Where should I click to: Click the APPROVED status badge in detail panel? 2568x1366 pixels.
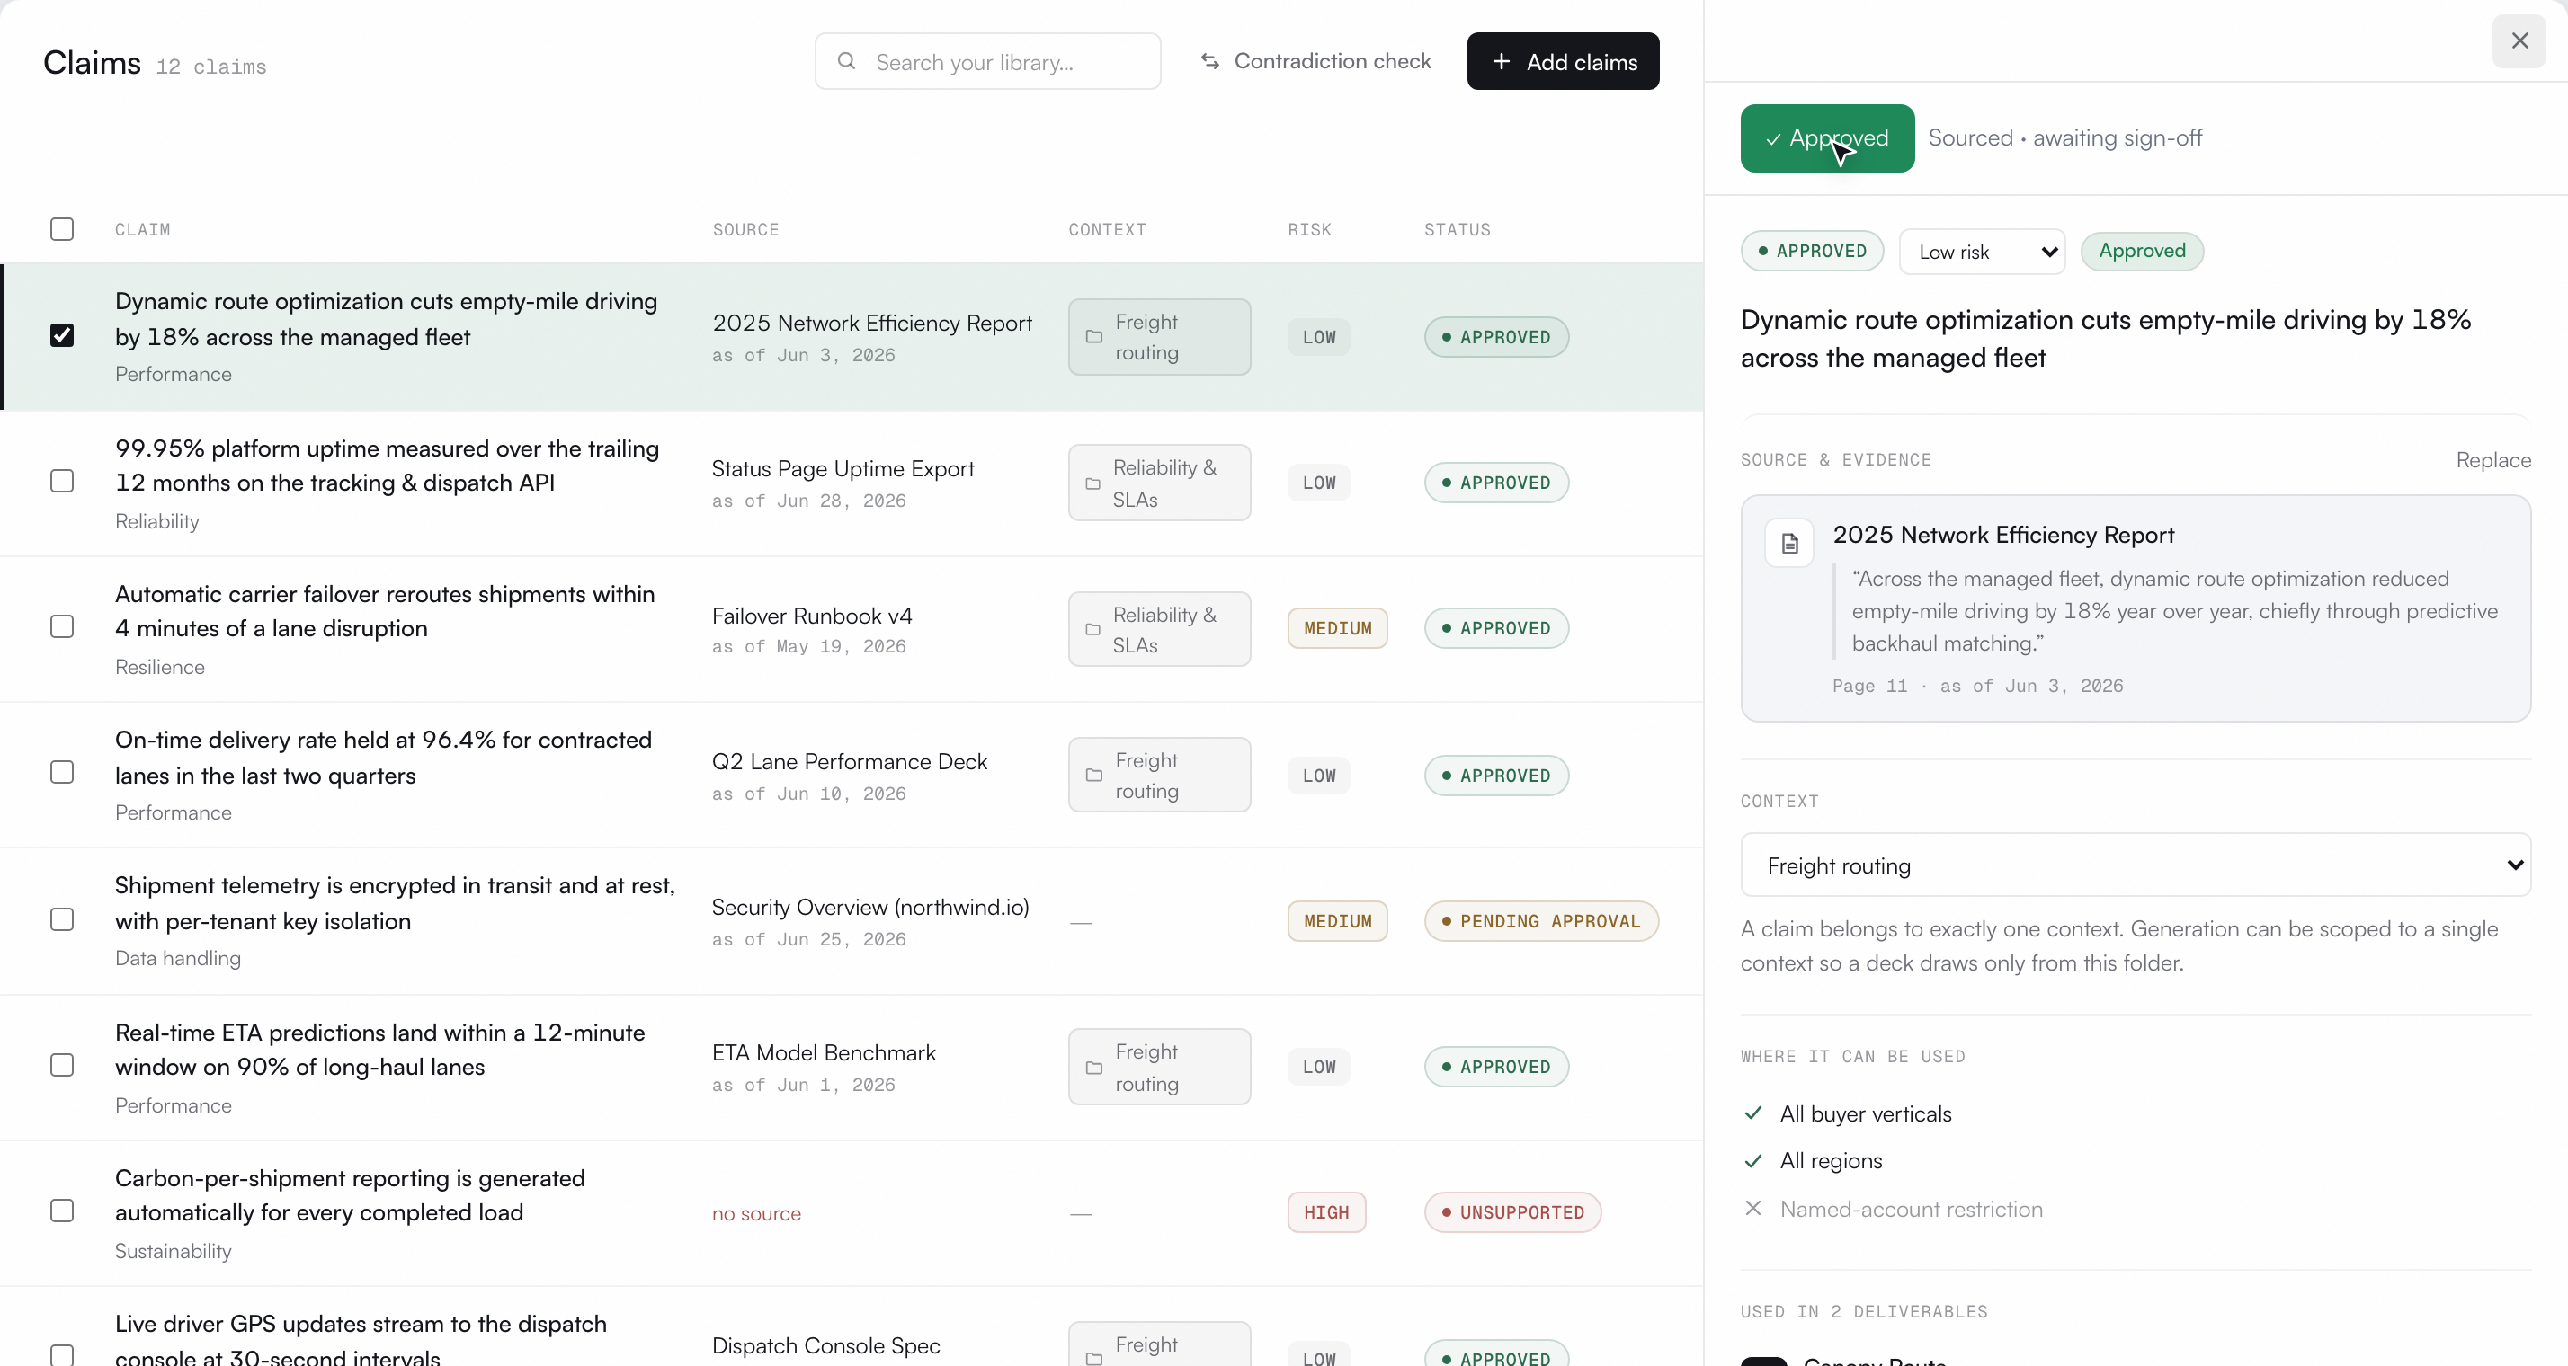click(x=1811, y=251)
